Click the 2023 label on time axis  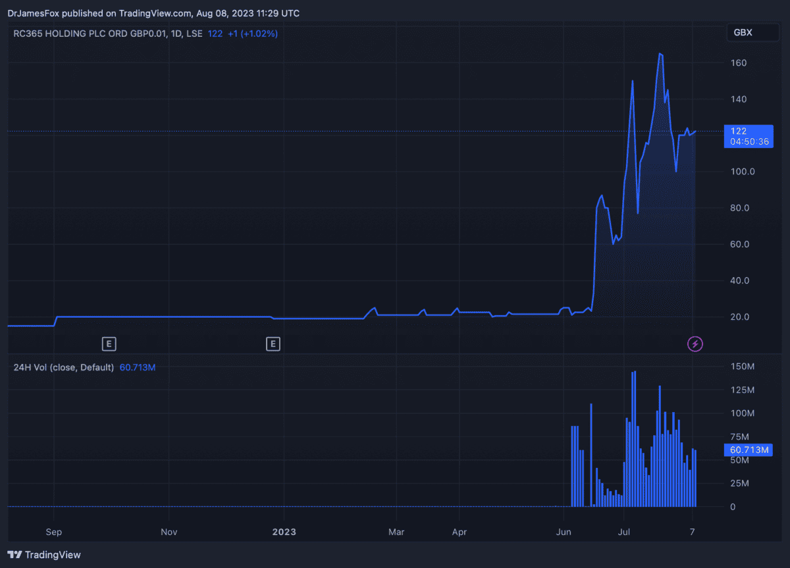click(284, 530)
